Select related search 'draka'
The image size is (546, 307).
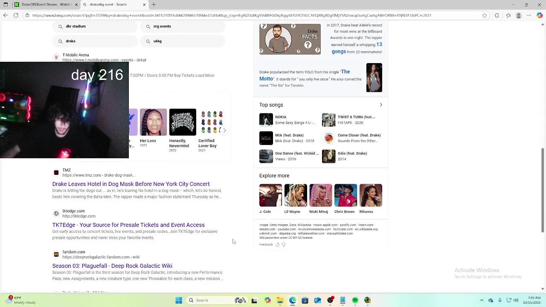tap(95, 41)
